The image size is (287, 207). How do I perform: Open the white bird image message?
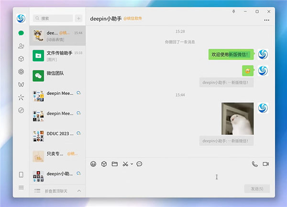point(237,118)
